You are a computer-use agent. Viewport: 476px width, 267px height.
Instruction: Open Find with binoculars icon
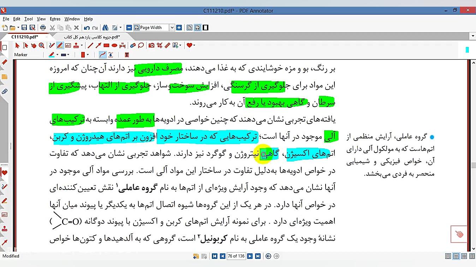[105, 27]
